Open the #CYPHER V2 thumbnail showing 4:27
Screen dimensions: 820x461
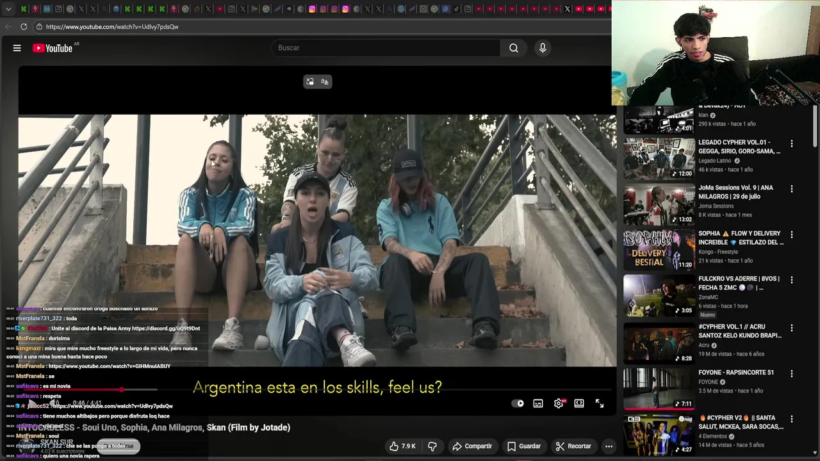coord(659,433)
